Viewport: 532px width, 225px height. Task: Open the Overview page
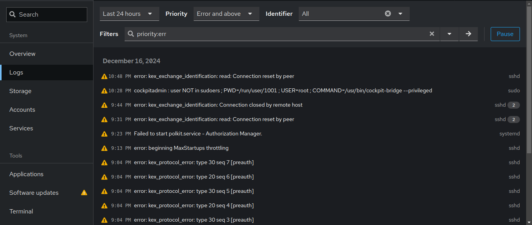(47, 54)
